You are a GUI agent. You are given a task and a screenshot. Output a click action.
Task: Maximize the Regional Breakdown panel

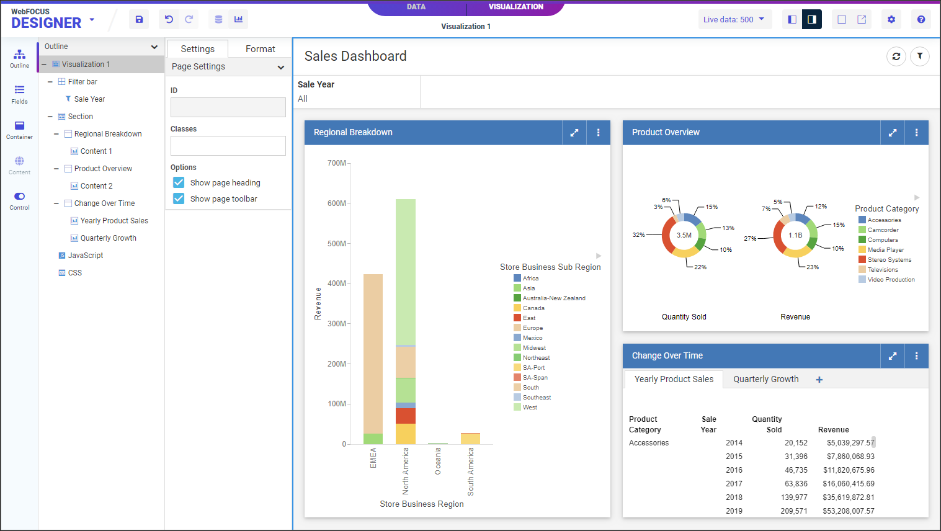574,132
